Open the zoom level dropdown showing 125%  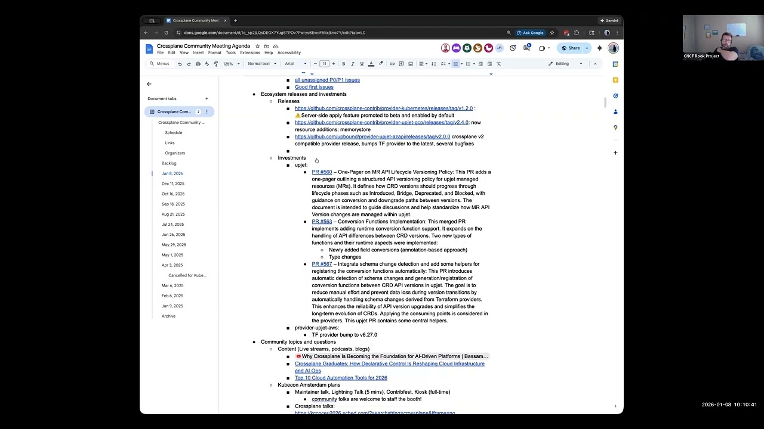coord(231,64)
